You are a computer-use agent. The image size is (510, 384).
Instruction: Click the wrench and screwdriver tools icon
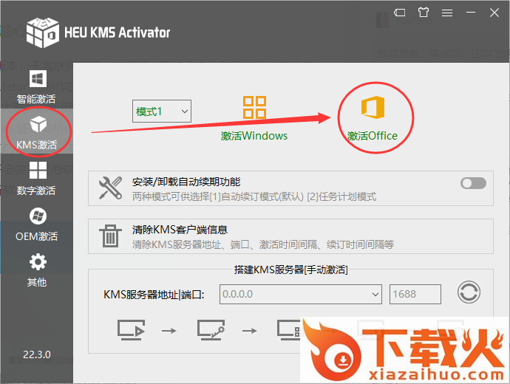click(x=110, y=189)
